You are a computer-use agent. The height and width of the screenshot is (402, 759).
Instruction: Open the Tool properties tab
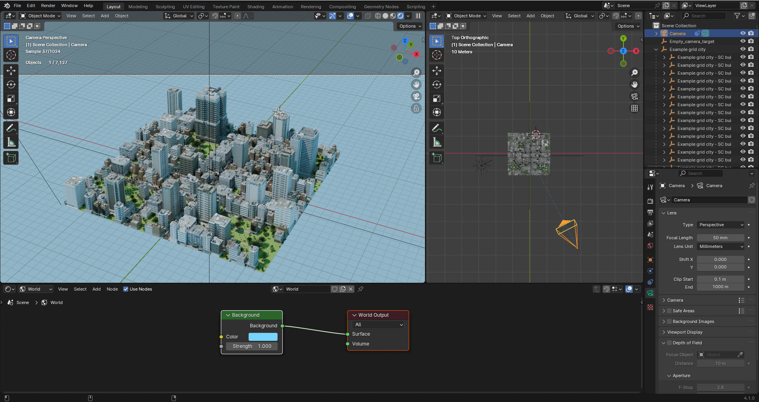(x=650, y=187)
